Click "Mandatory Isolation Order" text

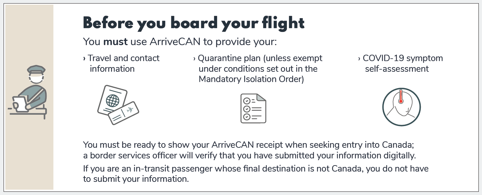click(x=251, y=79)
